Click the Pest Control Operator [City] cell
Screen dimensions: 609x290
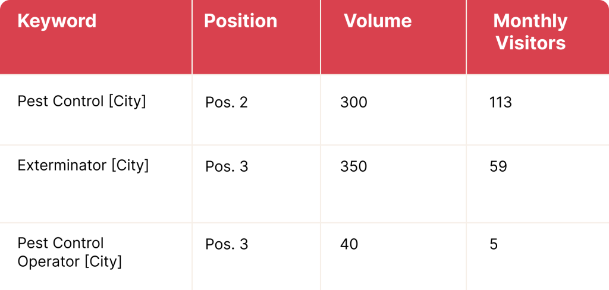click(x=70, y=252)
